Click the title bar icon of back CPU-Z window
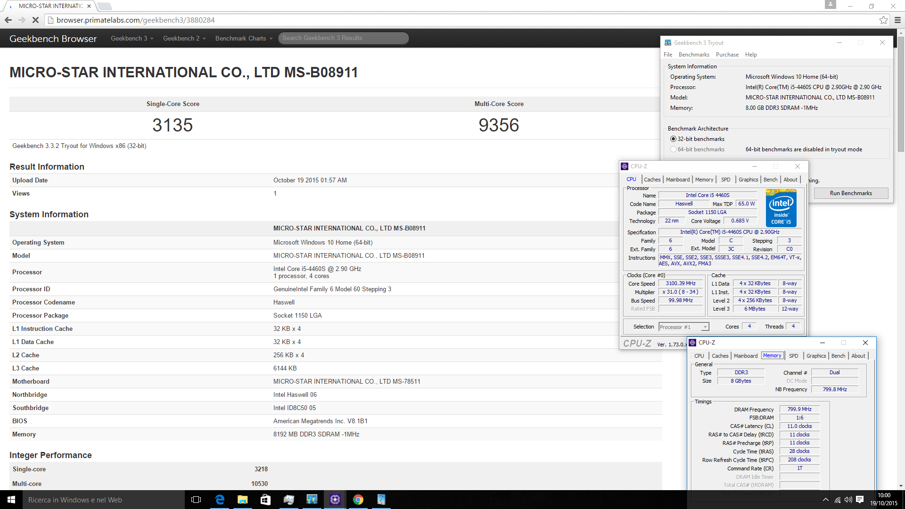 click(x=625, y=166)
